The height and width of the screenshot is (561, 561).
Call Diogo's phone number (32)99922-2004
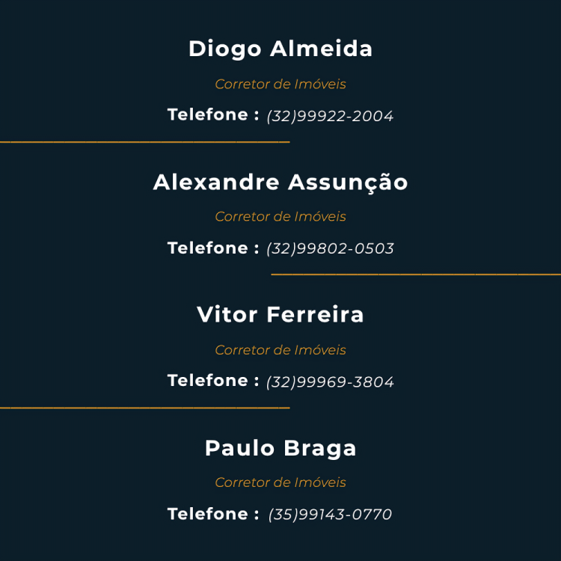(x=330, y=116)
